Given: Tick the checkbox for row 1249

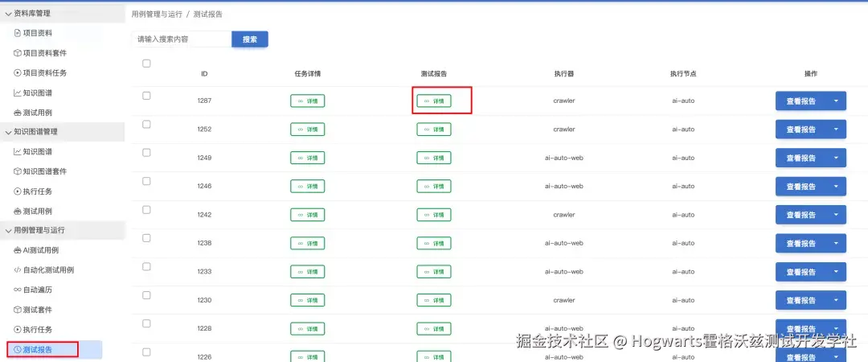Looking at the screenshot, I should [x=147, y=153].
